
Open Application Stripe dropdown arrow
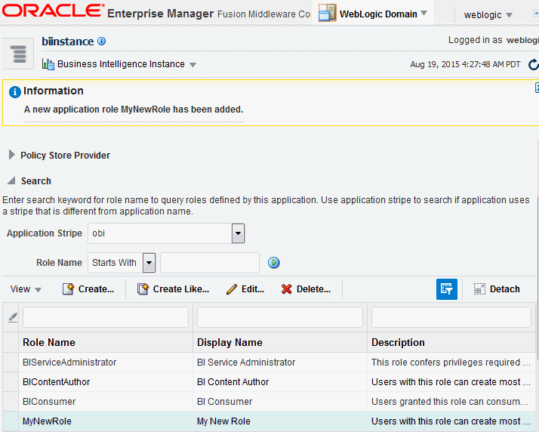[238, 233]
